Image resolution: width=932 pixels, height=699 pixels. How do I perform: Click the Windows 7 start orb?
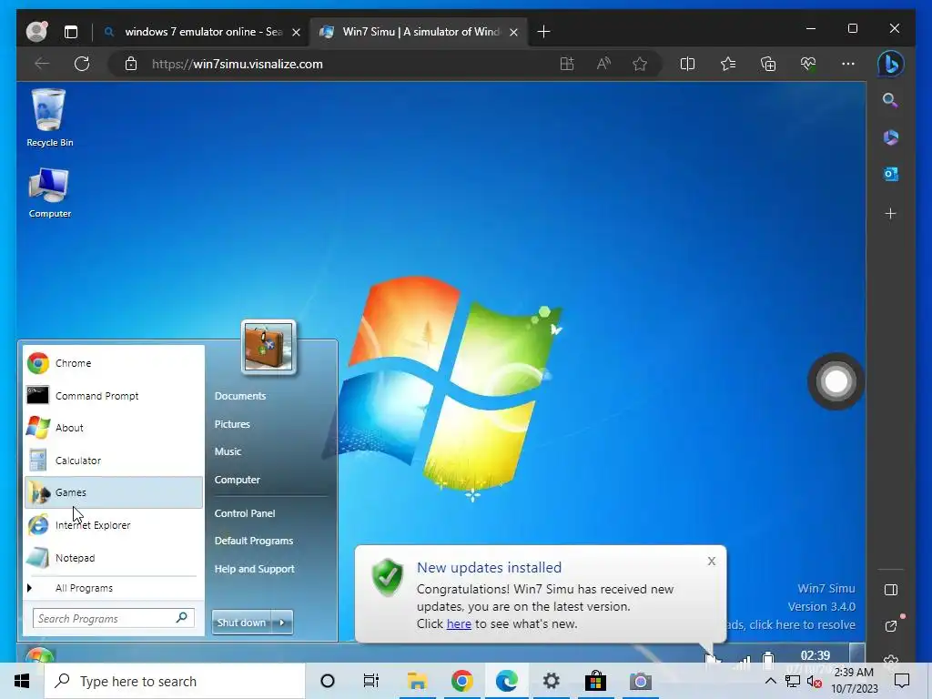pyautogui.click(x=40, y=655)
